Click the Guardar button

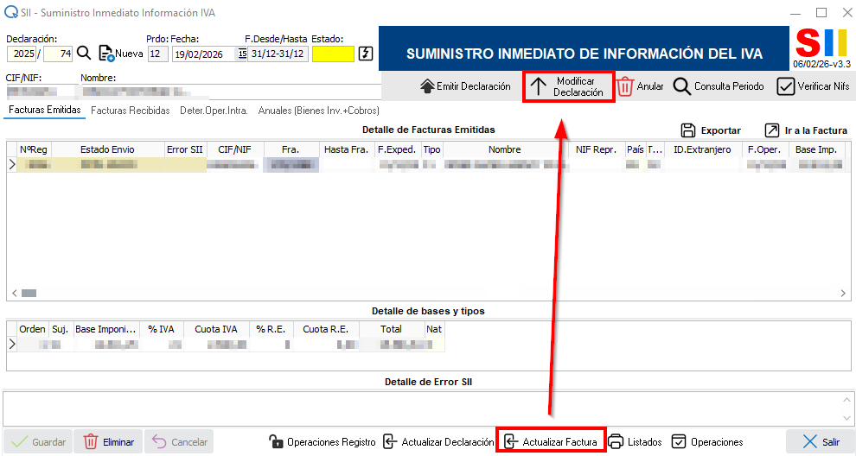click(x=38, y=442)
